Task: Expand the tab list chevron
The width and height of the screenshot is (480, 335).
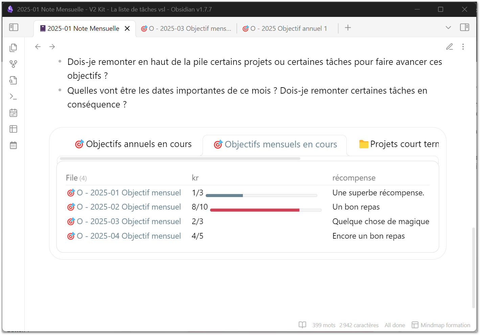Action: 448,28
